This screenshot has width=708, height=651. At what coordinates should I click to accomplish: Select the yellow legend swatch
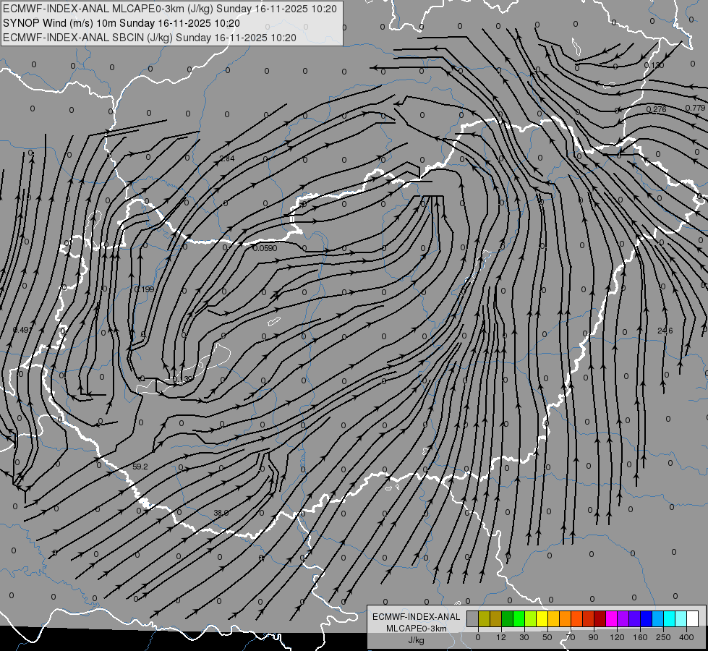click(x=542, y=619)
